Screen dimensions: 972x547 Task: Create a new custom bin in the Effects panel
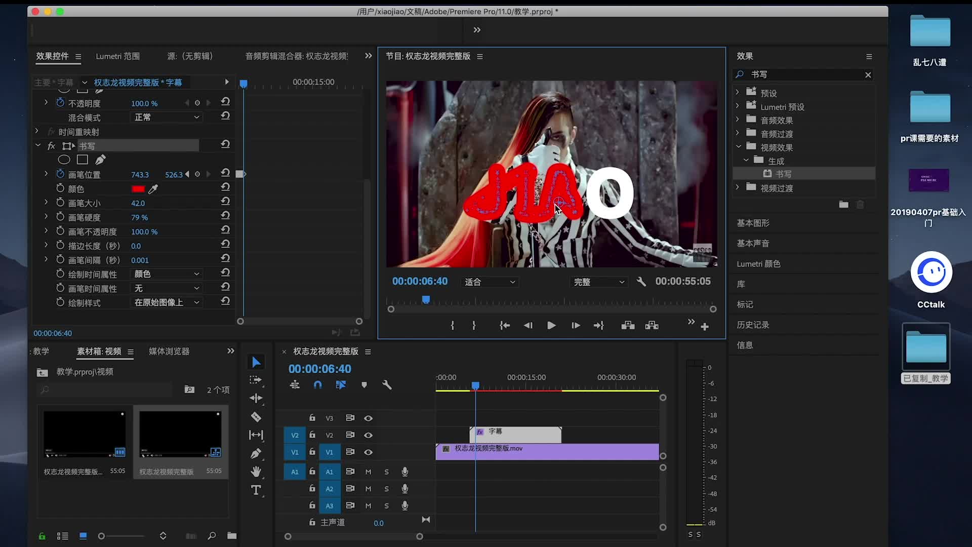point(843,205)
